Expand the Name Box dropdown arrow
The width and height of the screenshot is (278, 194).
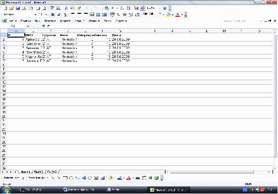coord(28,26)
